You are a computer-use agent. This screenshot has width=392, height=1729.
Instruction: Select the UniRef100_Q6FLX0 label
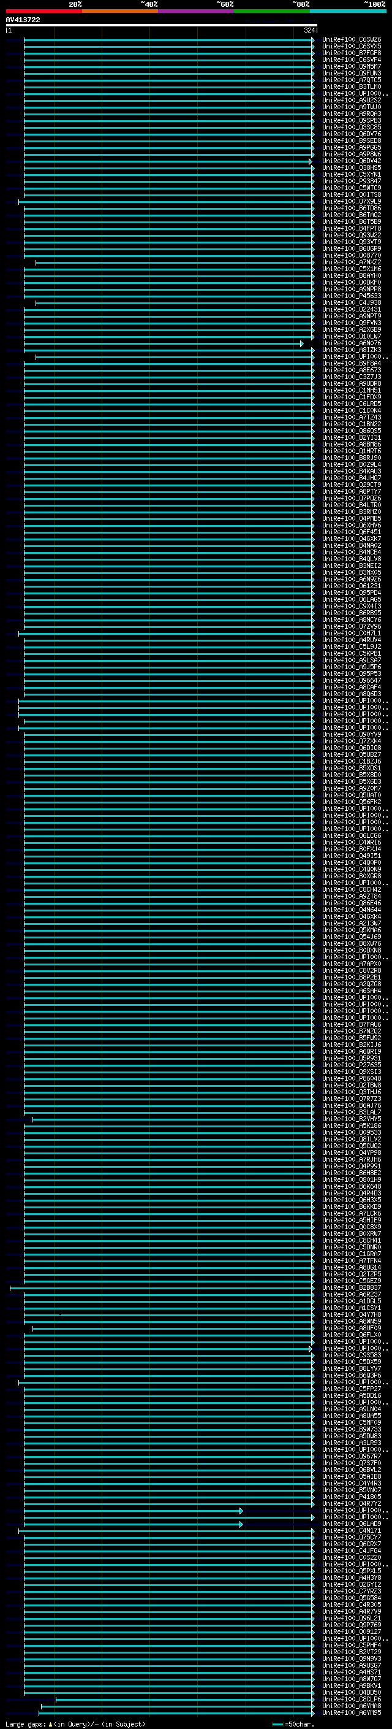352,1335
